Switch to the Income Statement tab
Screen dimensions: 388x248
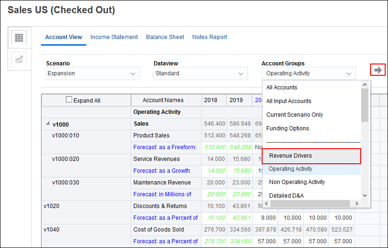tap(114, 37)
